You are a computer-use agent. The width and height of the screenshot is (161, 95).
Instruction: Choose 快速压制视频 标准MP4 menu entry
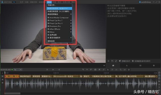point(59,8)
